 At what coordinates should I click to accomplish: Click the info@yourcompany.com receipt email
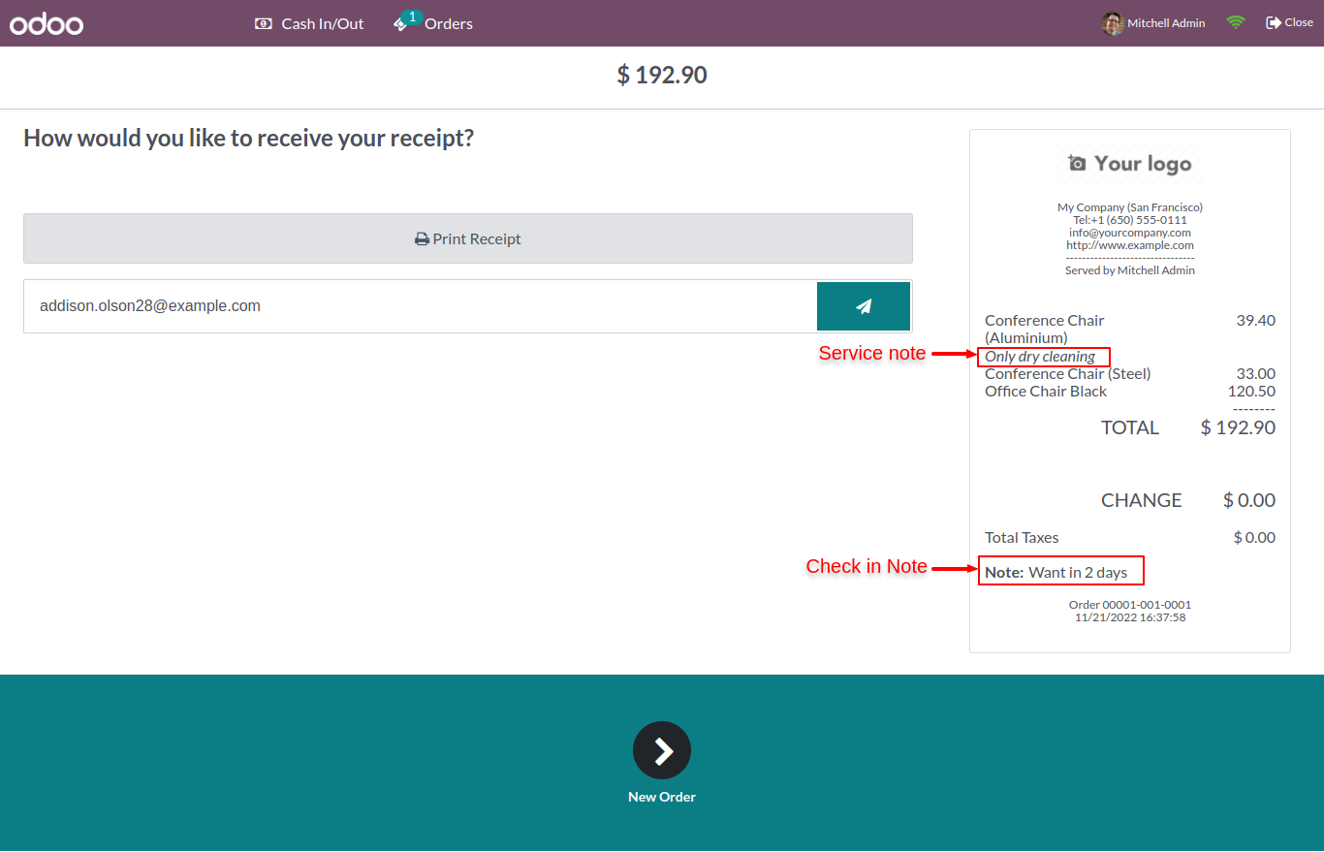pyautogui.click(x=1130, y=233)
